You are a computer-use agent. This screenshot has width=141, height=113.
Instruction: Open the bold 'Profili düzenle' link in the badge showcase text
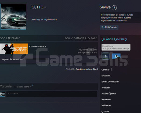(x=124, y=18)
